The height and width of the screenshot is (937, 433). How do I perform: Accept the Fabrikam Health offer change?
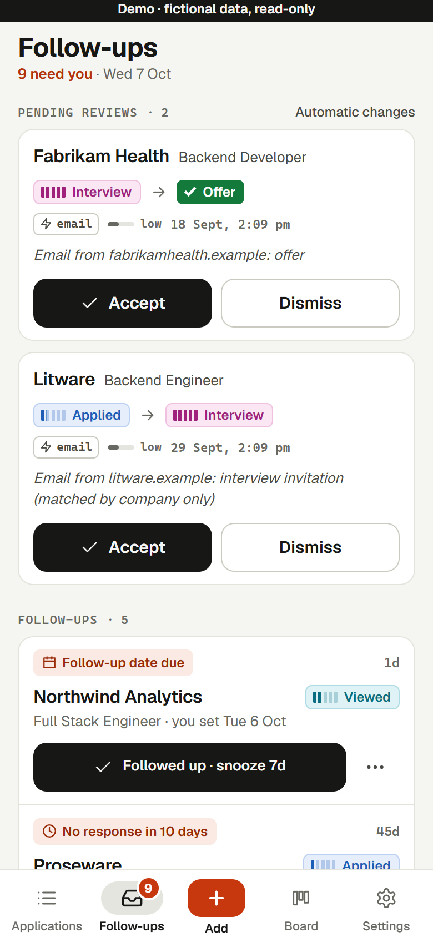pos(123,303)
